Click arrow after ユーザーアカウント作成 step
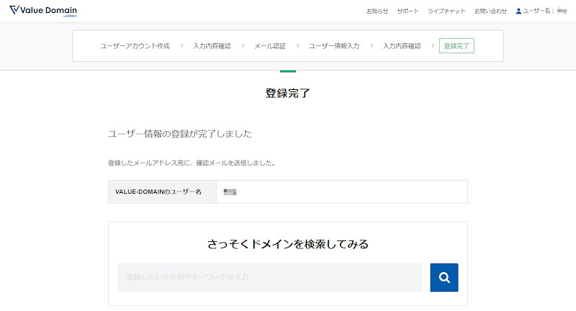Screen dimensions: 576x311 (181, 46)
